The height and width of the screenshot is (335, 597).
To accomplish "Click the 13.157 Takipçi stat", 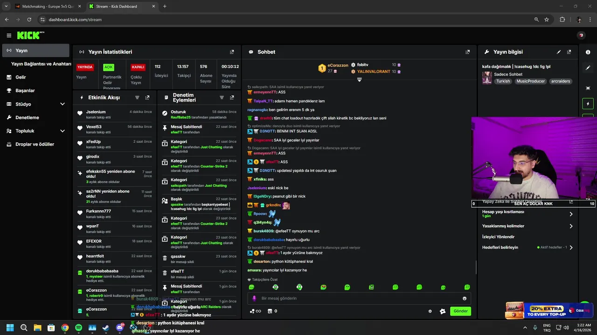I will coord(184,71).
